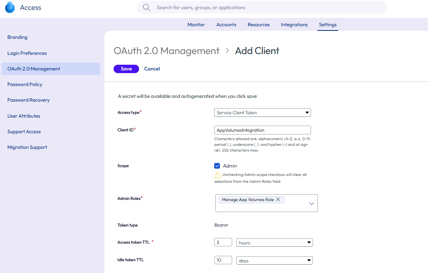Open Access token TTL unit dropdown
The height and width of the screenshot is (273, 428).
coord(274,243)
